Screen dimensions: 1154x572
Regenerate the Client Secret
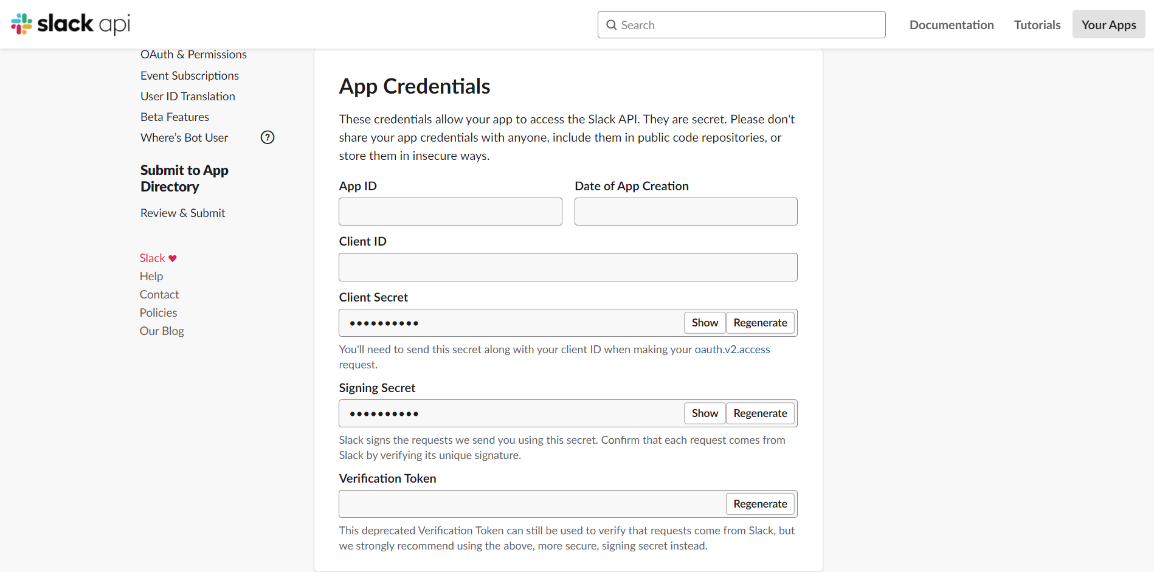point(760,323)
